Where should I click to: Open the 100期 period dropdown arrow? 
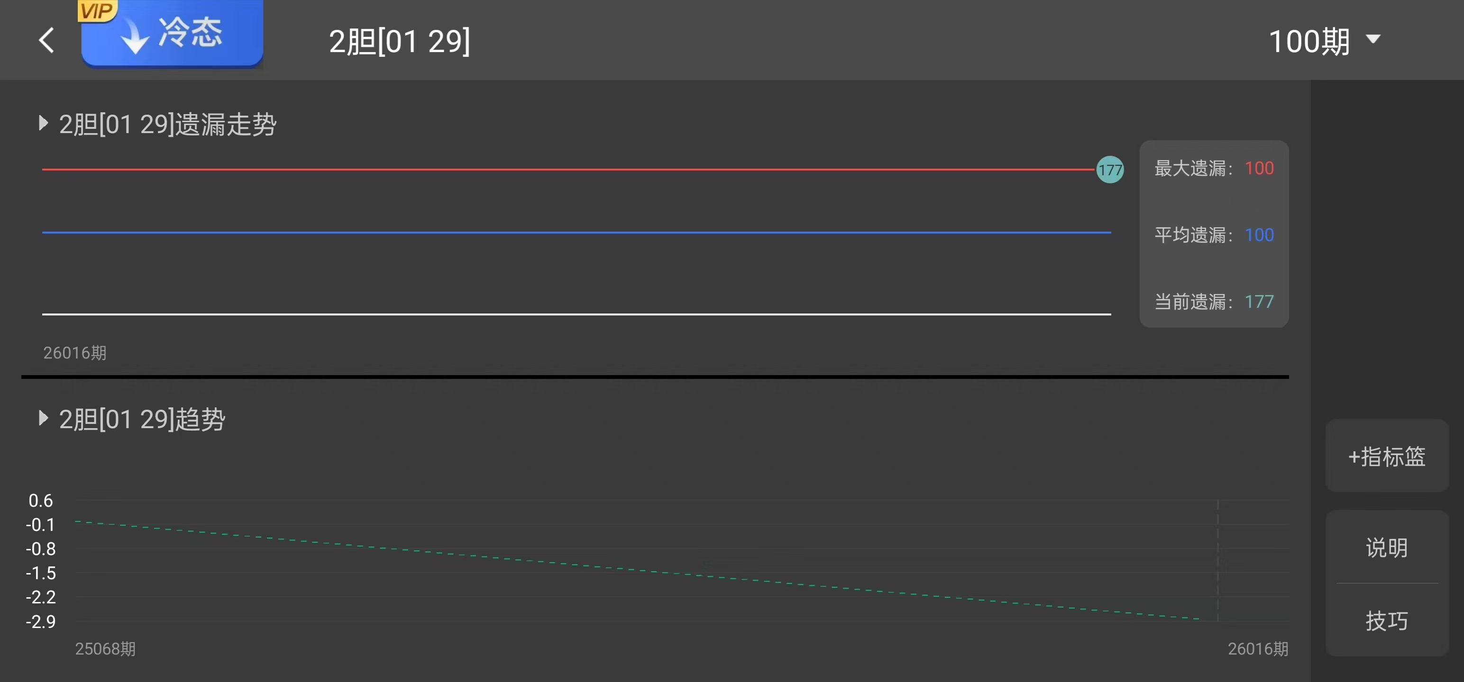tap(1373, 40)
